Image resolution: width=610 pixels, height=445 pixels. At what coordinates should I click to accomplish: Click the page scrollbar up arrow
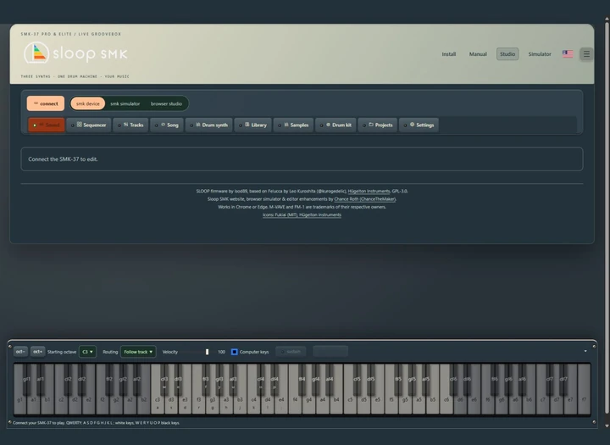click(x=607, y=19)
